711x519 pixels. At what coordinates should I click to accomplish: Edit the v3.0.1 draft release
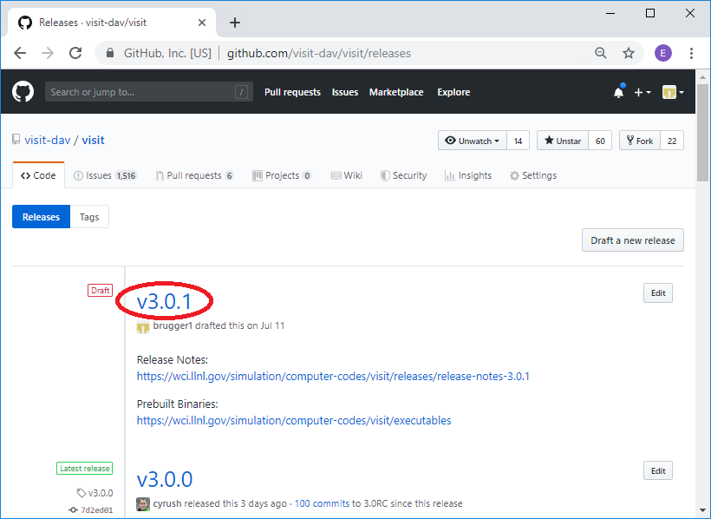point(658,292)
